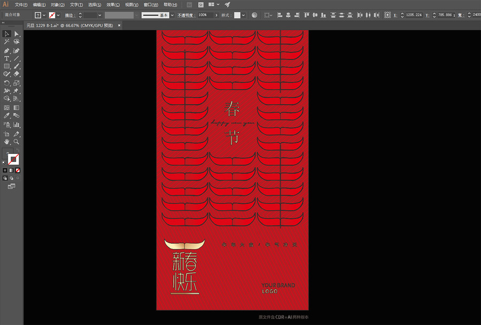Open the 基本 brush definition dropdown

[x=172, y=15]
